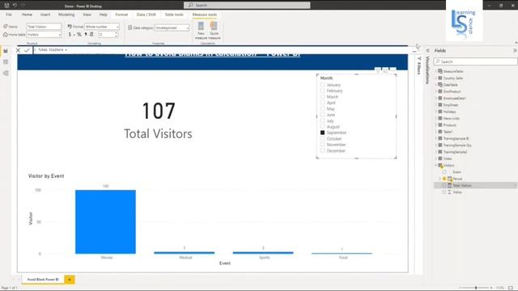This screenshot has height=291, width=518.
Task: Switch to Report view icon in left sidebar
Action: (6, 51)
